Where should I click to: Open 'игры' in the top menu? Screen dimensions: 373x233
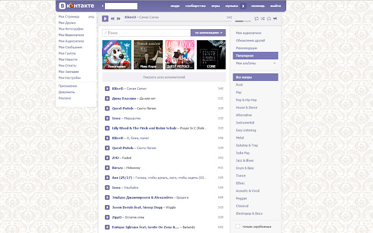click(x=216, y=6)
